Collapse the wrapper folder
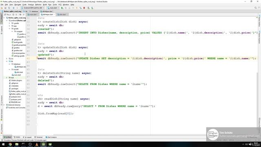Viewport: 261px width, 147px height. click(x=12, y=31)
